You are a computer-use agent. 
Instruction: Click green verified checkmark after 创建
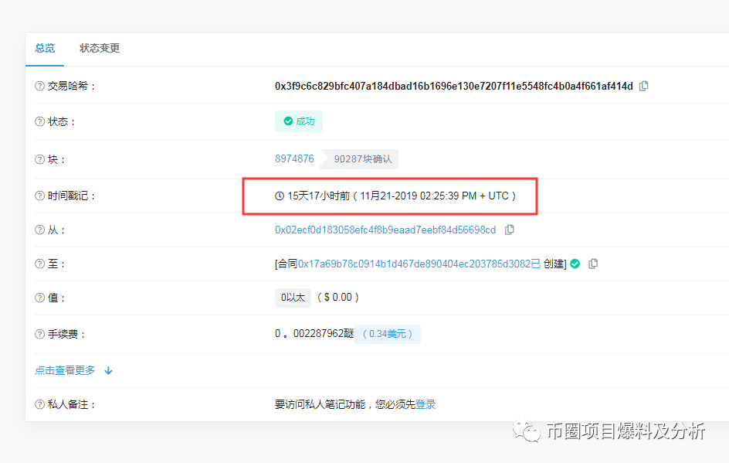click(x=575, y=264)
